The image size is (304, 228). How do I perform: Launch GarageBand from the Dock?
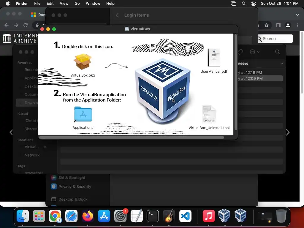click(x=169, y=216)
